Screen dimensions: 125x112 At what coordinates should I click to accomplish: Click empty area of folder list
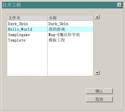pyautogui.click(x=27, y=59)
